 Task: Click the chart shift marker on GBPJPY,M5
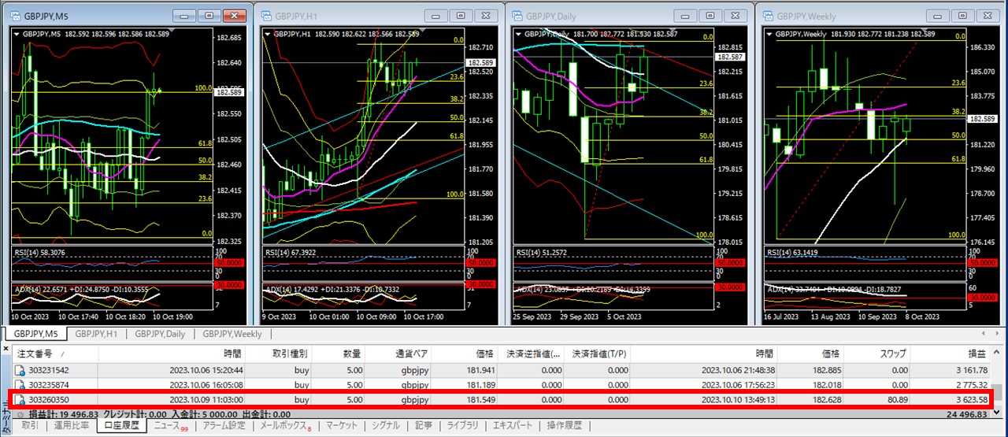[x=172, y=29]
